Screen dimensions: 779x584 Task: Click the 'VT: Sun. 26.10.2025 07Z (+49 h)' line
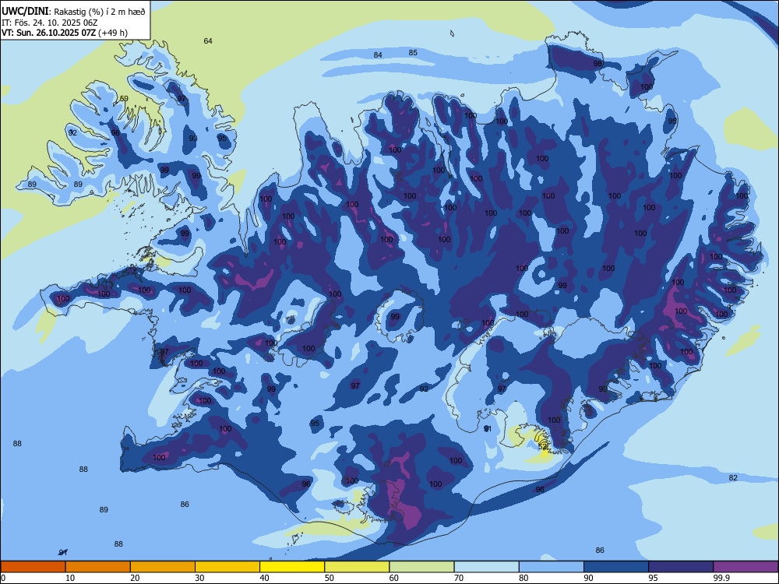(x=65, y=33)
